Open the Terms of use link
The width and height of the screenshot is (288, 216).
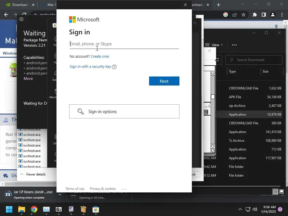tap(75, 189)
